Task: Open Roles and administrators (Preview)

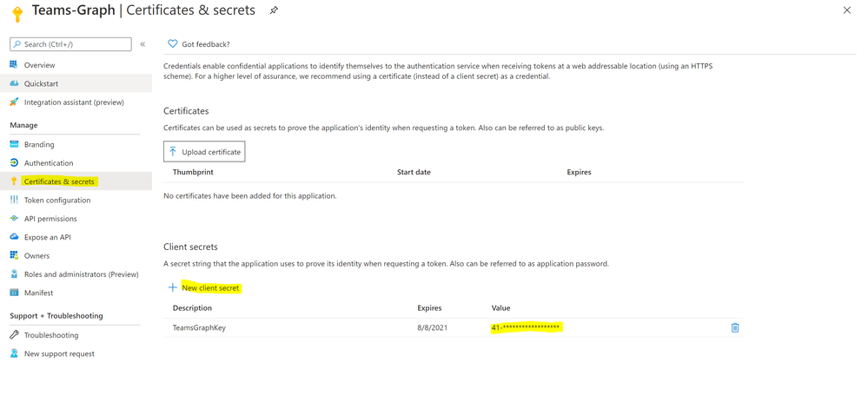Action: pos(81,274)
